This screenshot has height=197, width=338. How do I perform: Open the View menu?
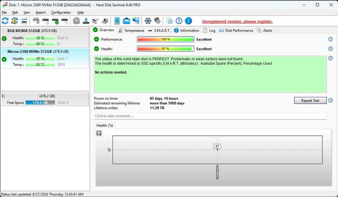tap(27, 12)
